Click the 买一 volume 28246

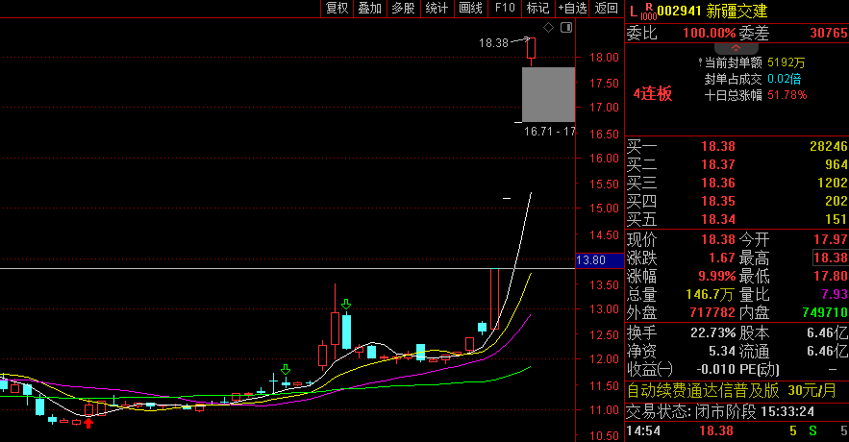click(829, 146)
